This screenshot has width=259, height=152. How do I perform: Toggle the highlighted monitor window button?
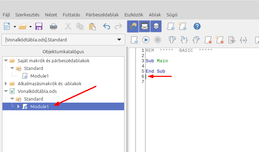tap(145, 26)
